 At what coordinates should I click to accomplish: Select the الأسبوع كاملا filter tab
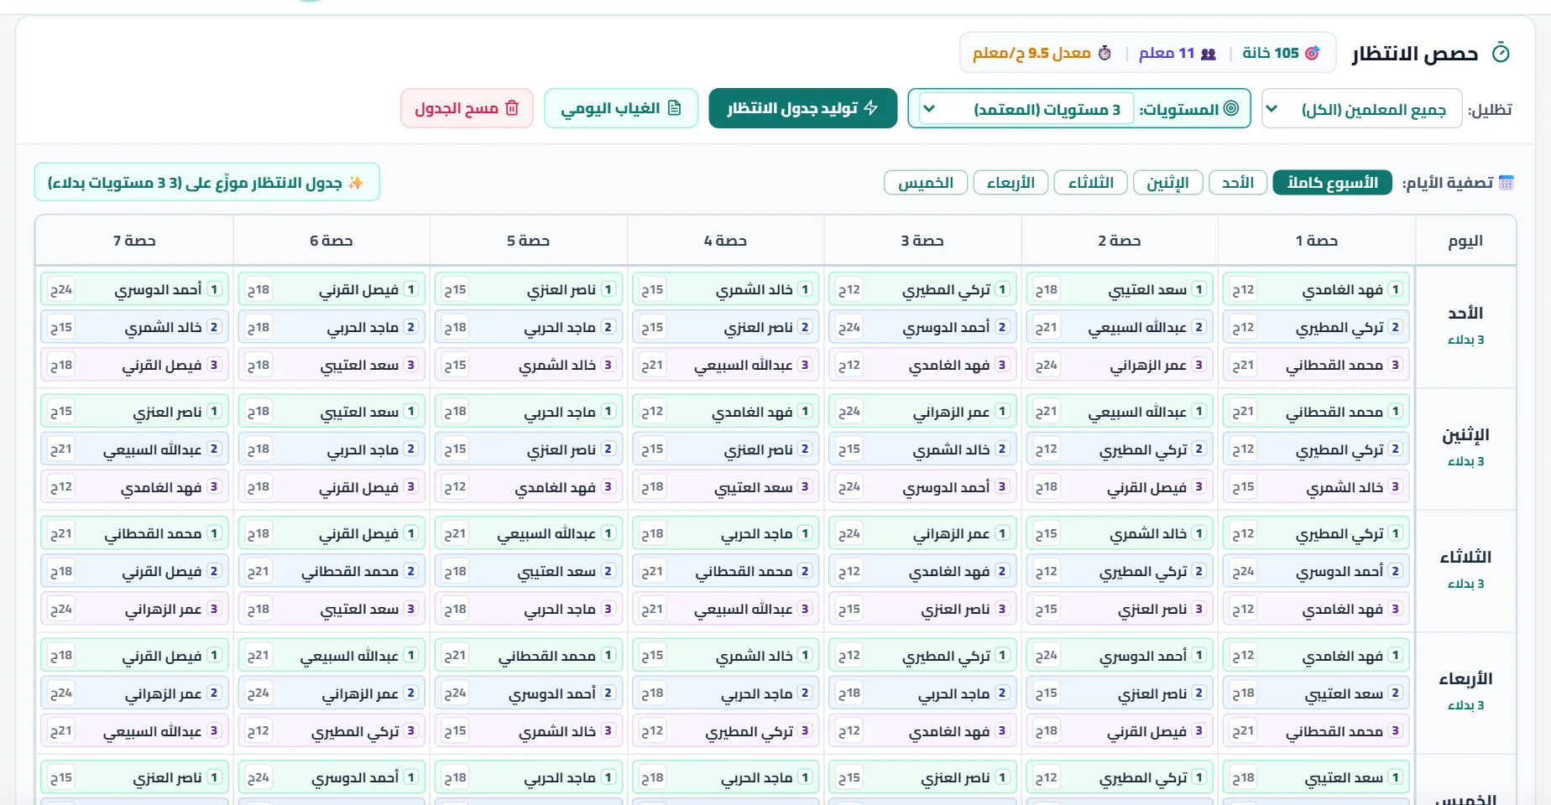click(x=1333, y=183)
